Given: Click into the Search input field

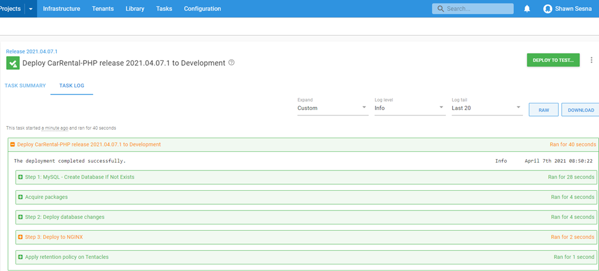Looking at the screenshot, I should click(478, 9).
